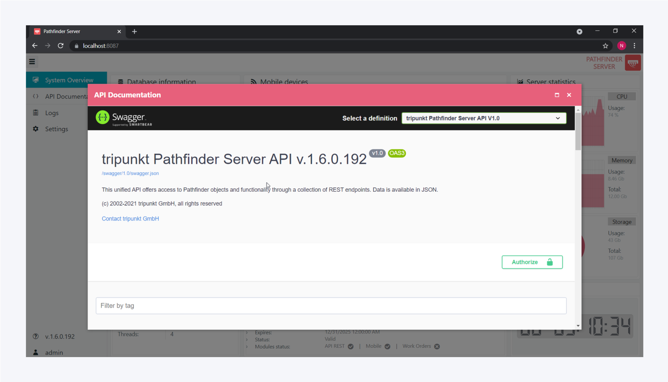
Task: Click the Memory label in Server statistics
Action: [622, 160]
